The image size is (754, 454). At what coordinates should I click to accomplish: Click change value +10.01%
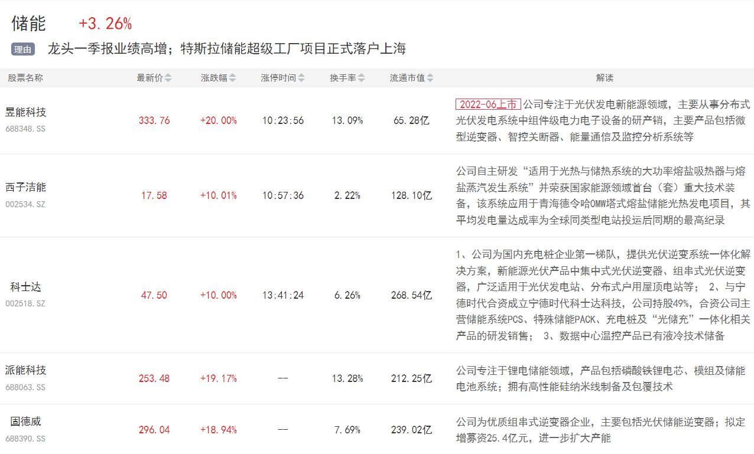click(x=219, y=195)
